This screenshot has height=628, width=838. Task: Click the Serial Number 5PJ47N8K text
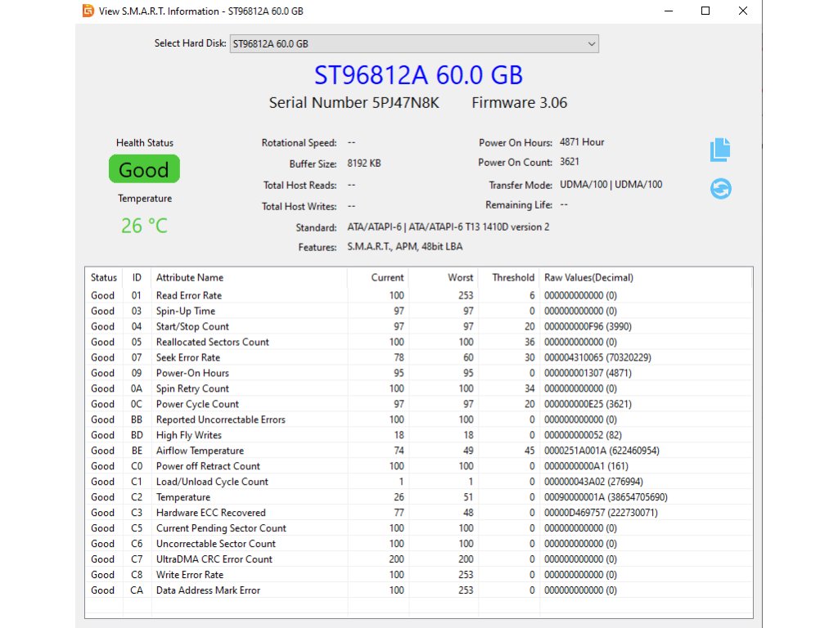pos(354,102)
